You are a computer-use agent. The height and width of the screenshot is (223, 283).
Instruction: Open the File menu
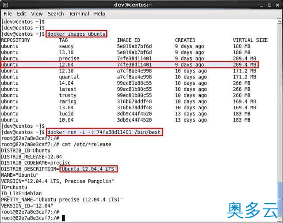pyautogui.click(x=8, y=14)
